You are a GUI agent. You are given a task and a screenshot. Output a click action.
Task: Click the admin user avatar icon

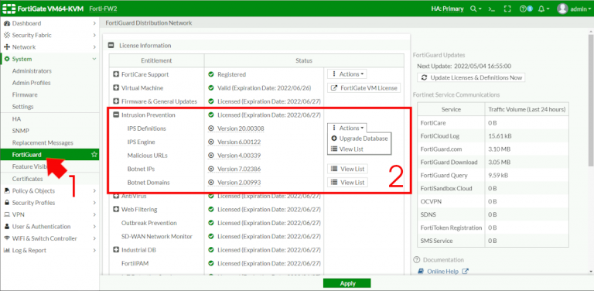click(x=562, y=9)
